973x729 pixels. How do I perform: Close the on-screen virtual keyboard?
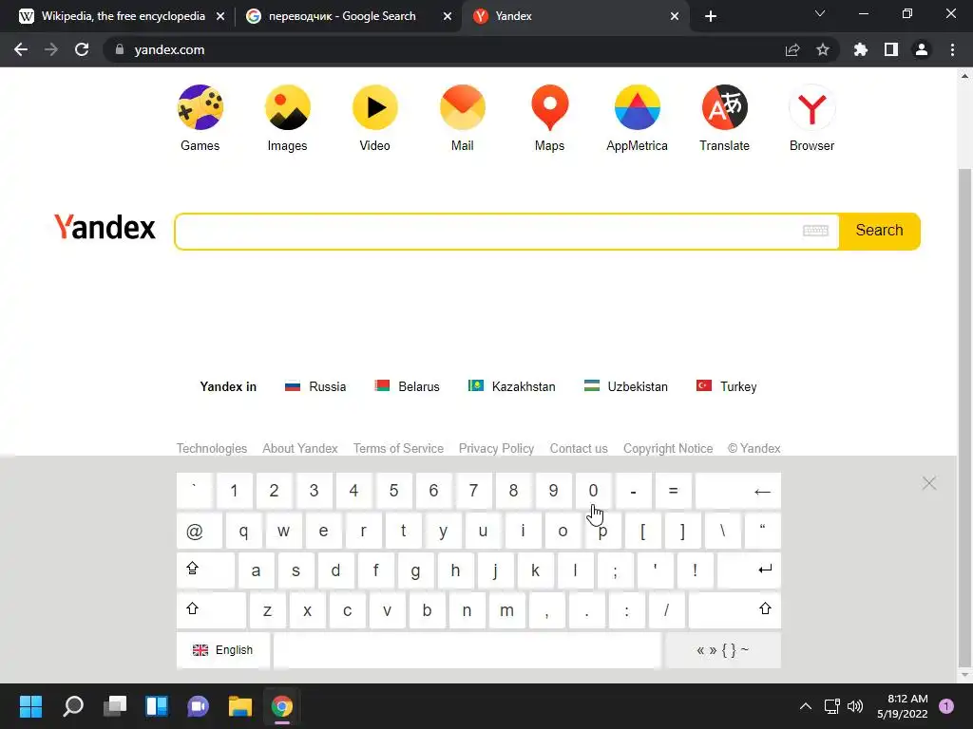tap(929, 483)
